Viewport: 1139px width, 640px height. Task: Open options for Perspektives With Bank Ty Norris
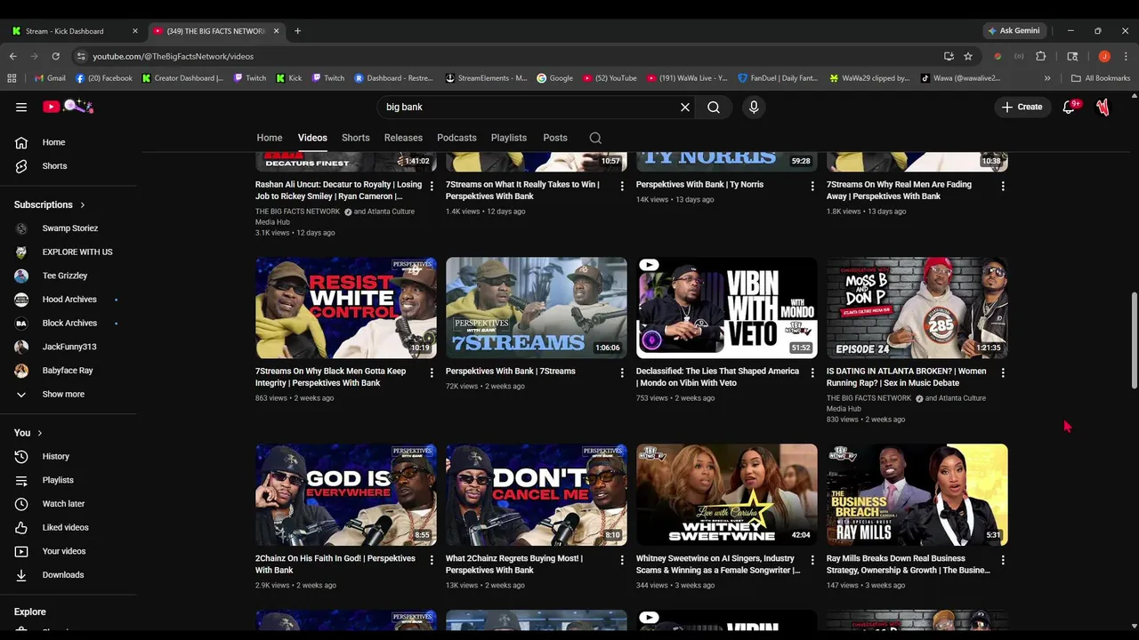tap(812, 186)
